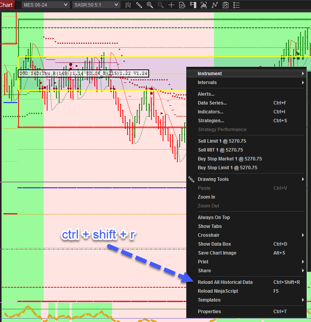Expand the Templates submenu
311x322 pixels.
coord(246,300)
